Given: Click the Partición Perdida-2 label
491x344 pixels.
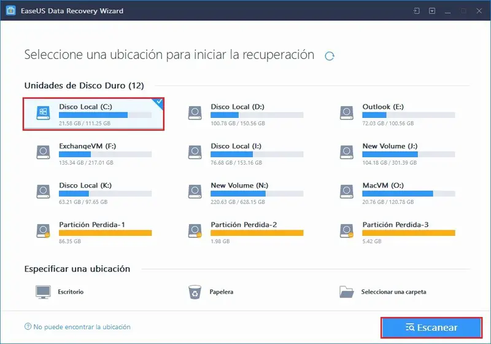Looking at the screenshot, I should [x=244, y=225].
